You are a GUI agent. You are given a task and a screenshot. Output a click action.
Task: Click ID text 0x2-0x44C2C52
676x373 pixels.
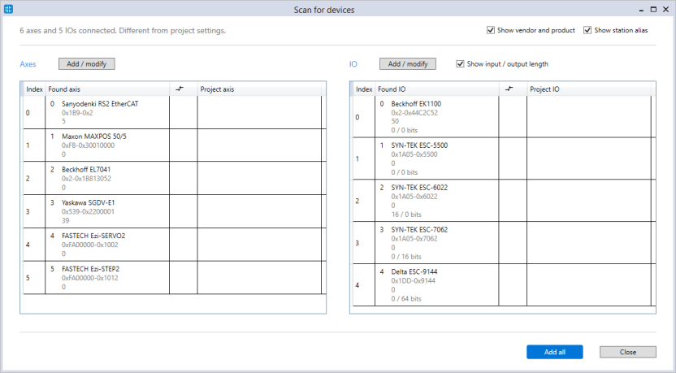[x=414, y=113]
